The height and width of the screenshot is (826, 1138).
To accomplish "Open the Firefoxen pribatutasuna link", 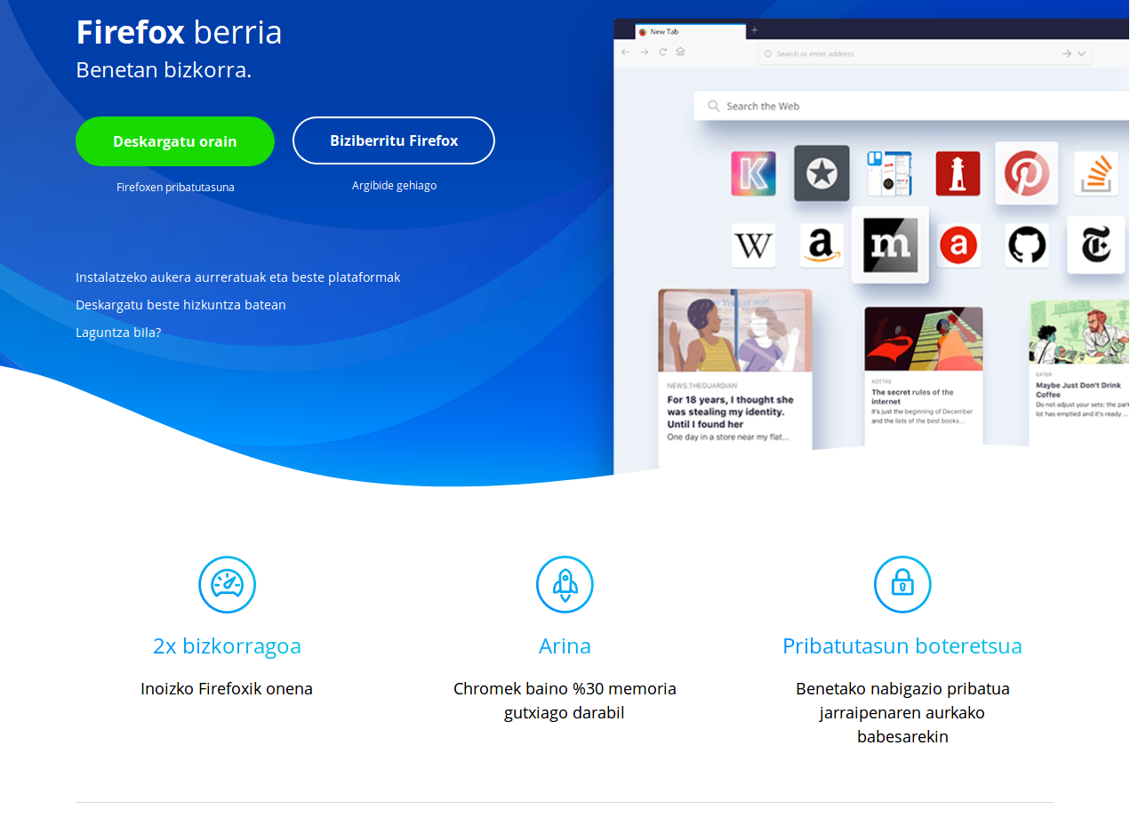I will click(175, 188).
